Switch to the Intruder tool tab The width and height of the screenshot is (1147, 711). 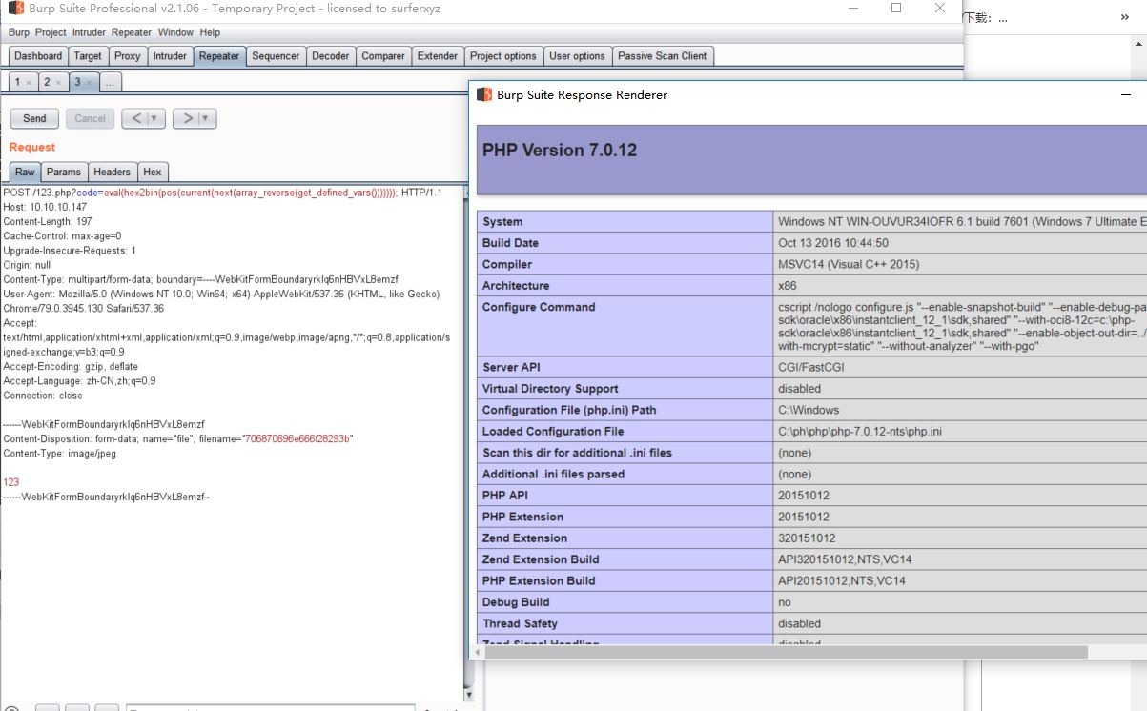(x=170, y=56)
